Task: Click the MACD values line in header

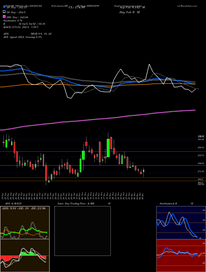Action: (21, 27)
